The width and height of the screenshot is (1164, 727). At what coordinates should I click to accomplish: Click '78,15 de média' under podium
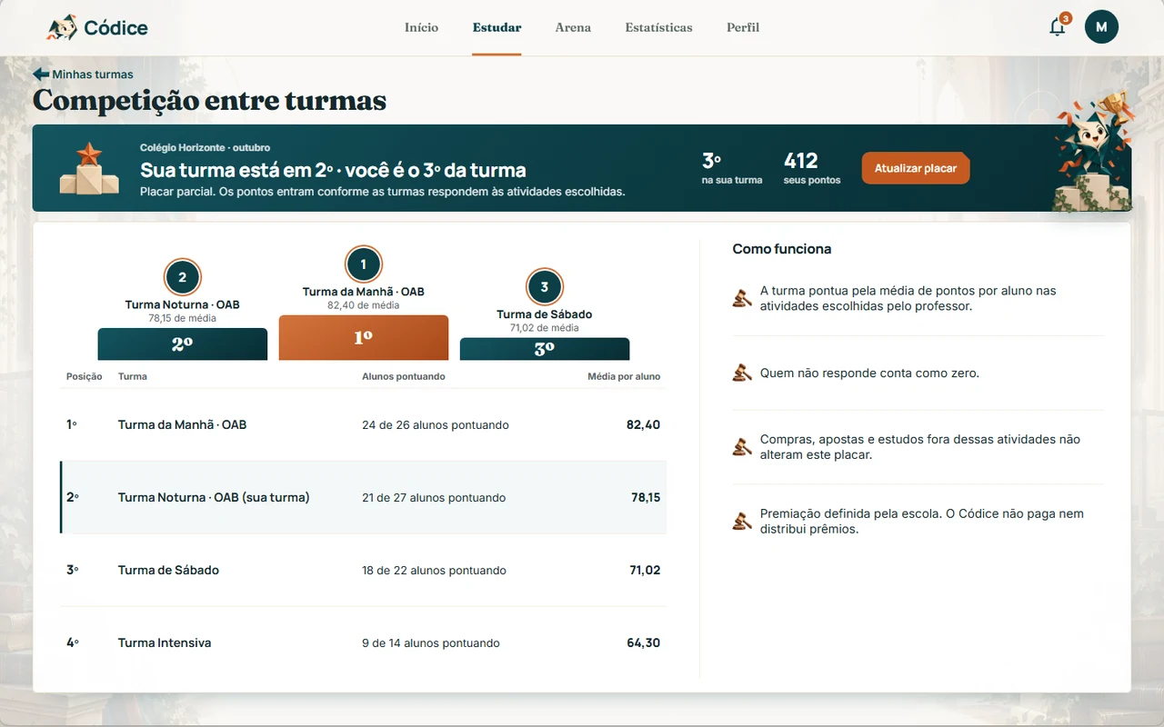click(x=183, y=318)
